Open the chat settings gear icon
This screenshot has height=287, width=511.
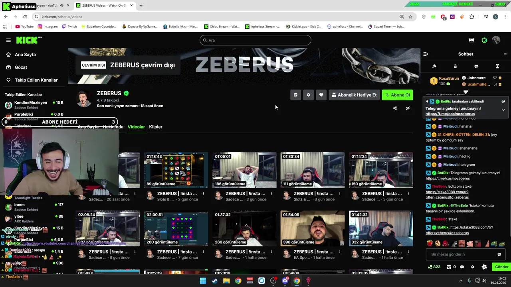[x=473, y=267]
